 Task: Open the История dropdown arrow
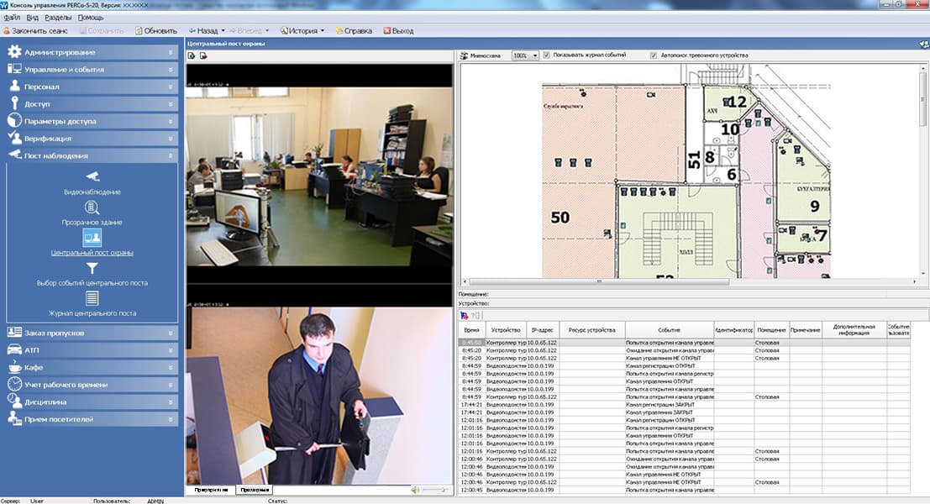[x=323, y=31]
